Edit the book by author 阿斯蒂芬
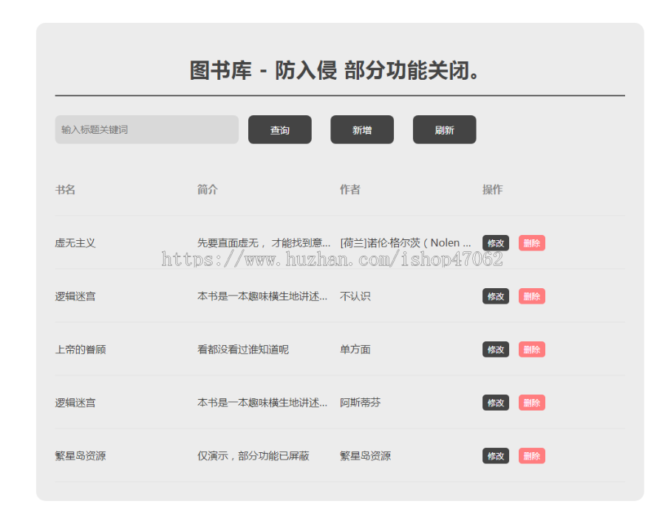This screenshot has height=515, width=665. pos(496,403)
